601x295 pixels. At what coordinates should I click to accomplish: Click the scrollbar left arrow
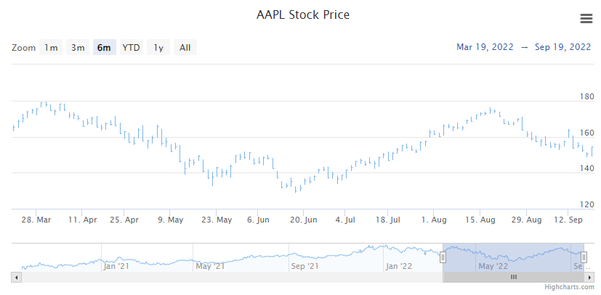(16, 277)
